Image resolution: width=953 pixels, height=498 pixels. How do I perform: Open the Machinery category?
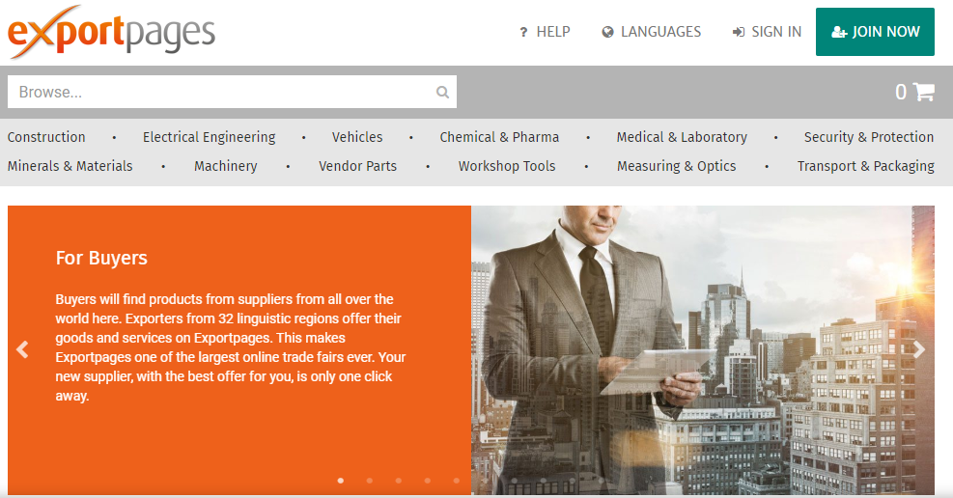(226, 166)
